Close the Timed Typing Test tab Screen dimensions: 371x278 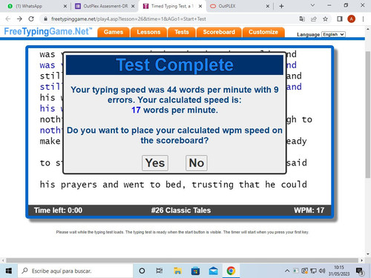[x=200, y=6]
